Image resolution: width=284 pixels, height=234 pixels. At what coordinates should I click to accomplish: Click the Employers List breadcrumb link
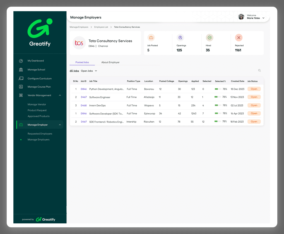tap(101, 27)
